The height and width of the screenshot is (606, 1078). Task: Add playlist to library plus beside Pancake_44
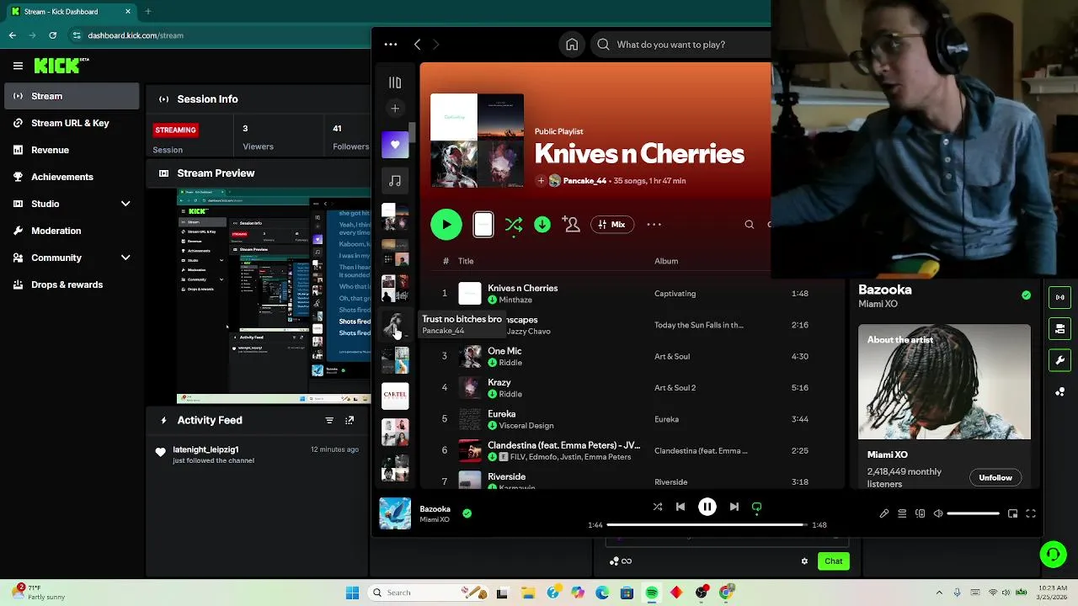541,181
